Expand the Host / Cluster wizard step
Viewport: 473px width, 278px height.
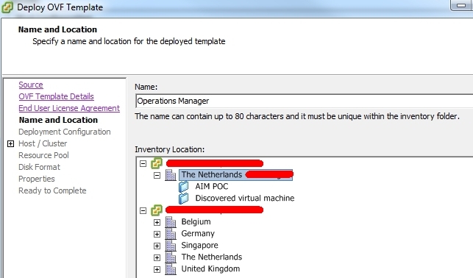tap(10, 144)
